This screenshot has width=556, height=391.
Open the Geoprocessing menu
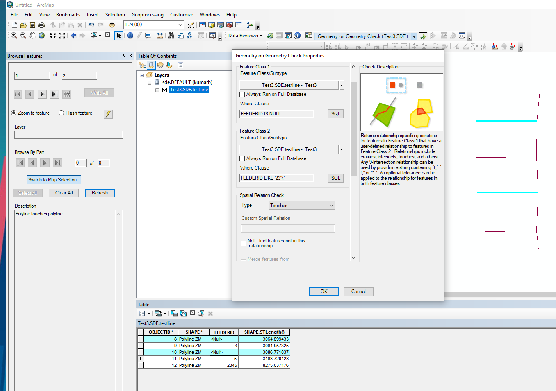147,15
